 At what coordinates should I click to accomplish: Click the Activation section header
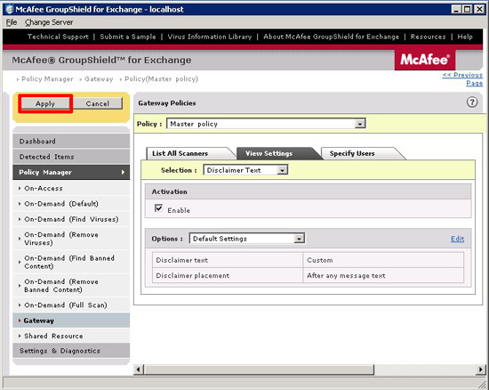coord(309,191)
